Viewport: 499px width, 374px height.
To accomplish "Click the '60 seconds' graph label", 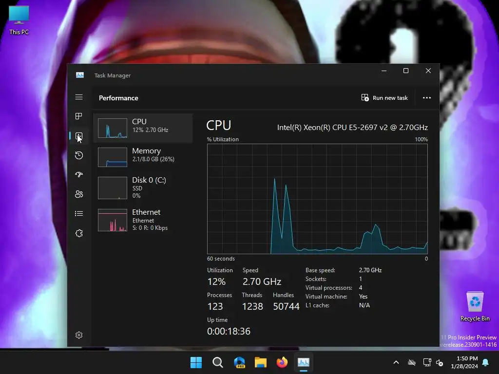I will 221,259.
